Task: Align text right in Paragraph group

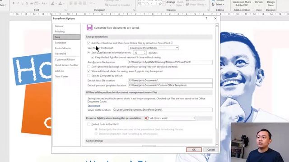Action: 80,3
